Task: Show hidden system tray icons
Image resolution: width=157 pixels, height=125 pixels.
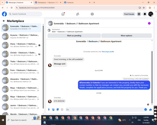Action: [130, 120]
